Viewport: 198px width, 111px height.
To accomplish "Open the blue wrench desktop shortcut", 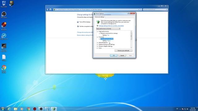I will tap(4, 36).
